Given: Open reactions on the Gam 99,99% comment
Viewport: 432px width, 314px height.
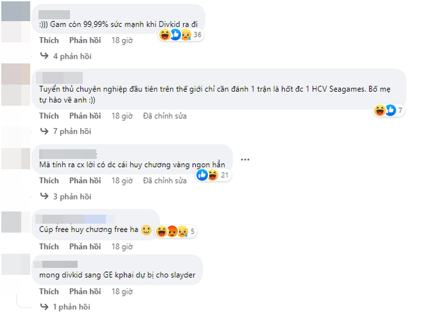Looking at the screenshot, I should [181, 35].
